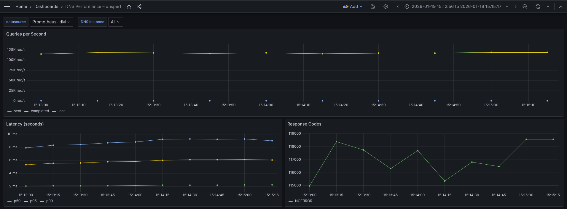The height and width of the screenshot is (209, 567).
Task: Mark dashboard as favorite with star
Action: click(129, 7)
